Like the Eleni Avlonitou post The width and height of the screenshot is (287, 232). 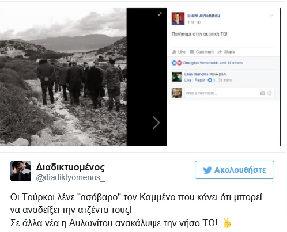click(x=179, y=52)
